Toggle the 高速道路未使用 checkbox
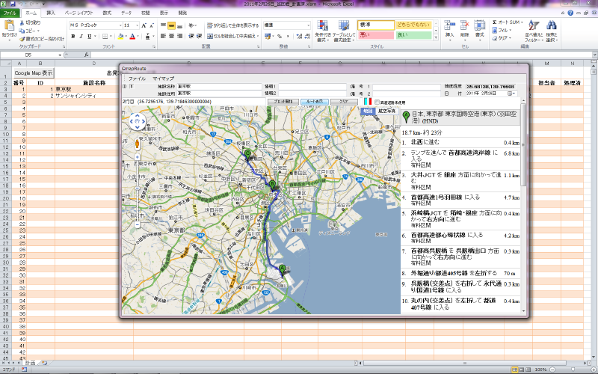This screenshot has height=374, width=598. click(x=377, y=101)
